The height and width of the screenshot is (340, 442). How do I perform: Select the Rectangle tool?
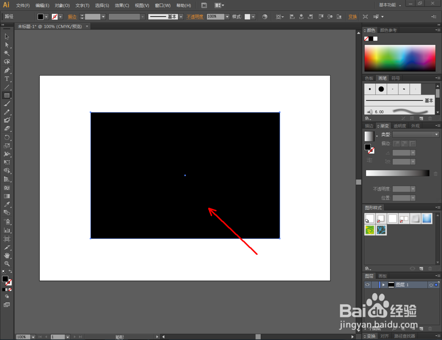click(7, 95)
